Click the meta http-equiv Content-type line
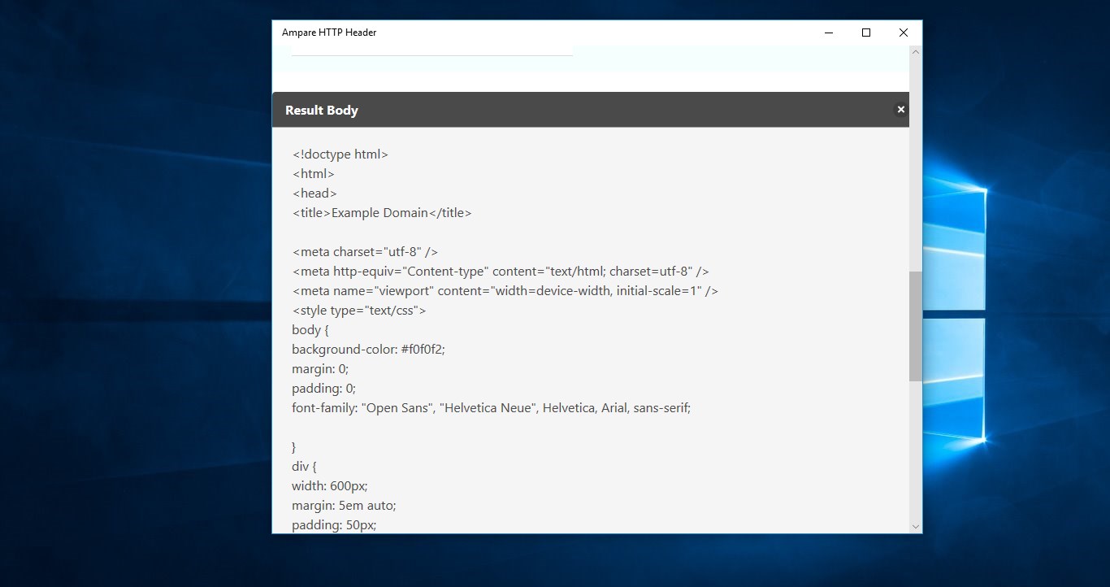1110x587 pixels. [501, 272]
